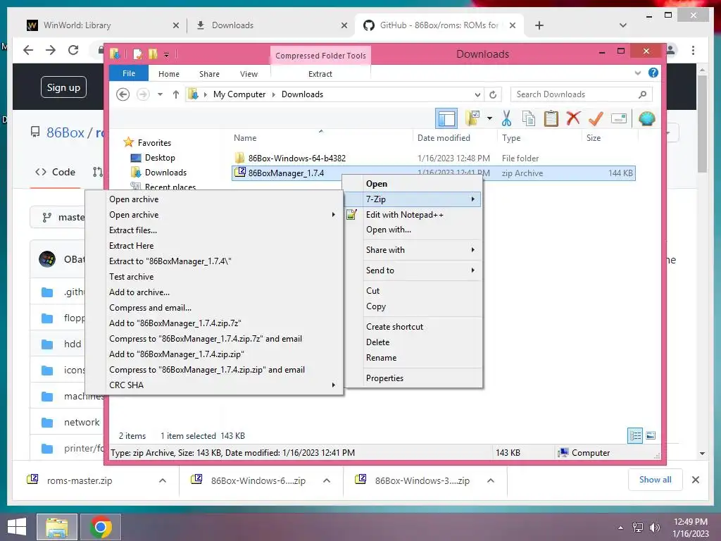
Task: Click the Properties quick access toolbar icon
Action: click(x=137, y=54)
